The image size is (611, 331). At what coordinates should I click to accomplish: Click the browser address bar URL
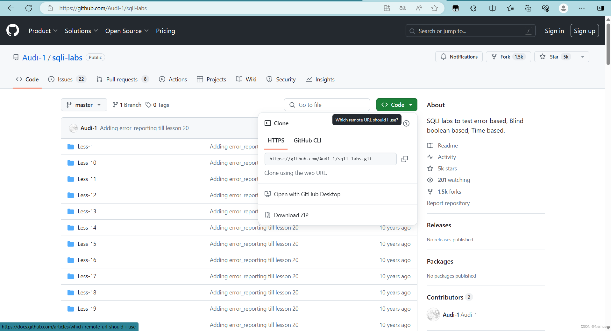point(103,8)
